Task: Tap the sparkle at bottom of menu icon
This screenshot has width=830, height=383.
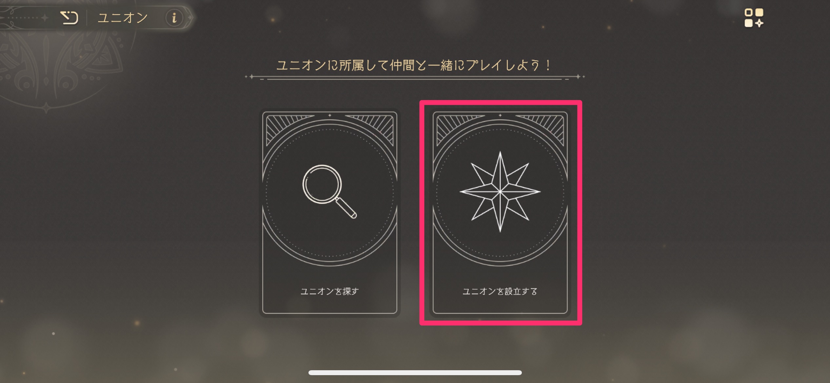Action: point(759,23)
